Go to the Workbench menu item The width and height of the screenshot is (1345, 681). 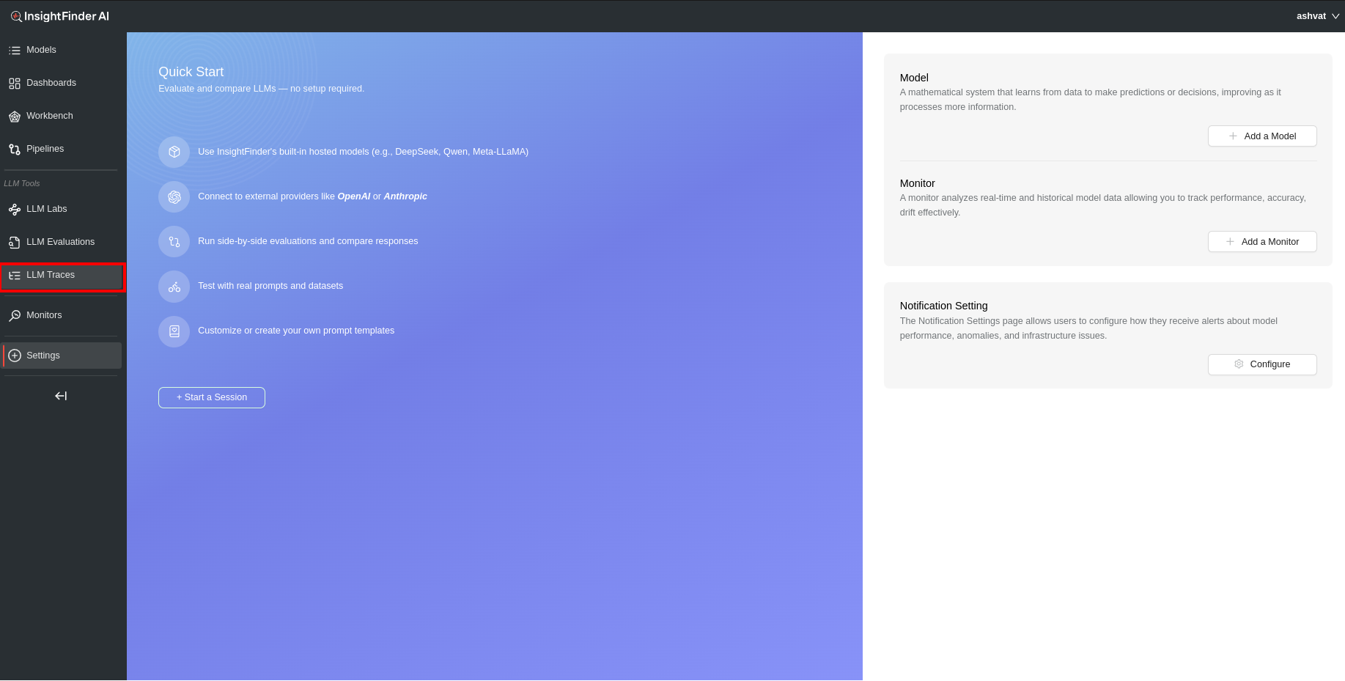(50, 116)
